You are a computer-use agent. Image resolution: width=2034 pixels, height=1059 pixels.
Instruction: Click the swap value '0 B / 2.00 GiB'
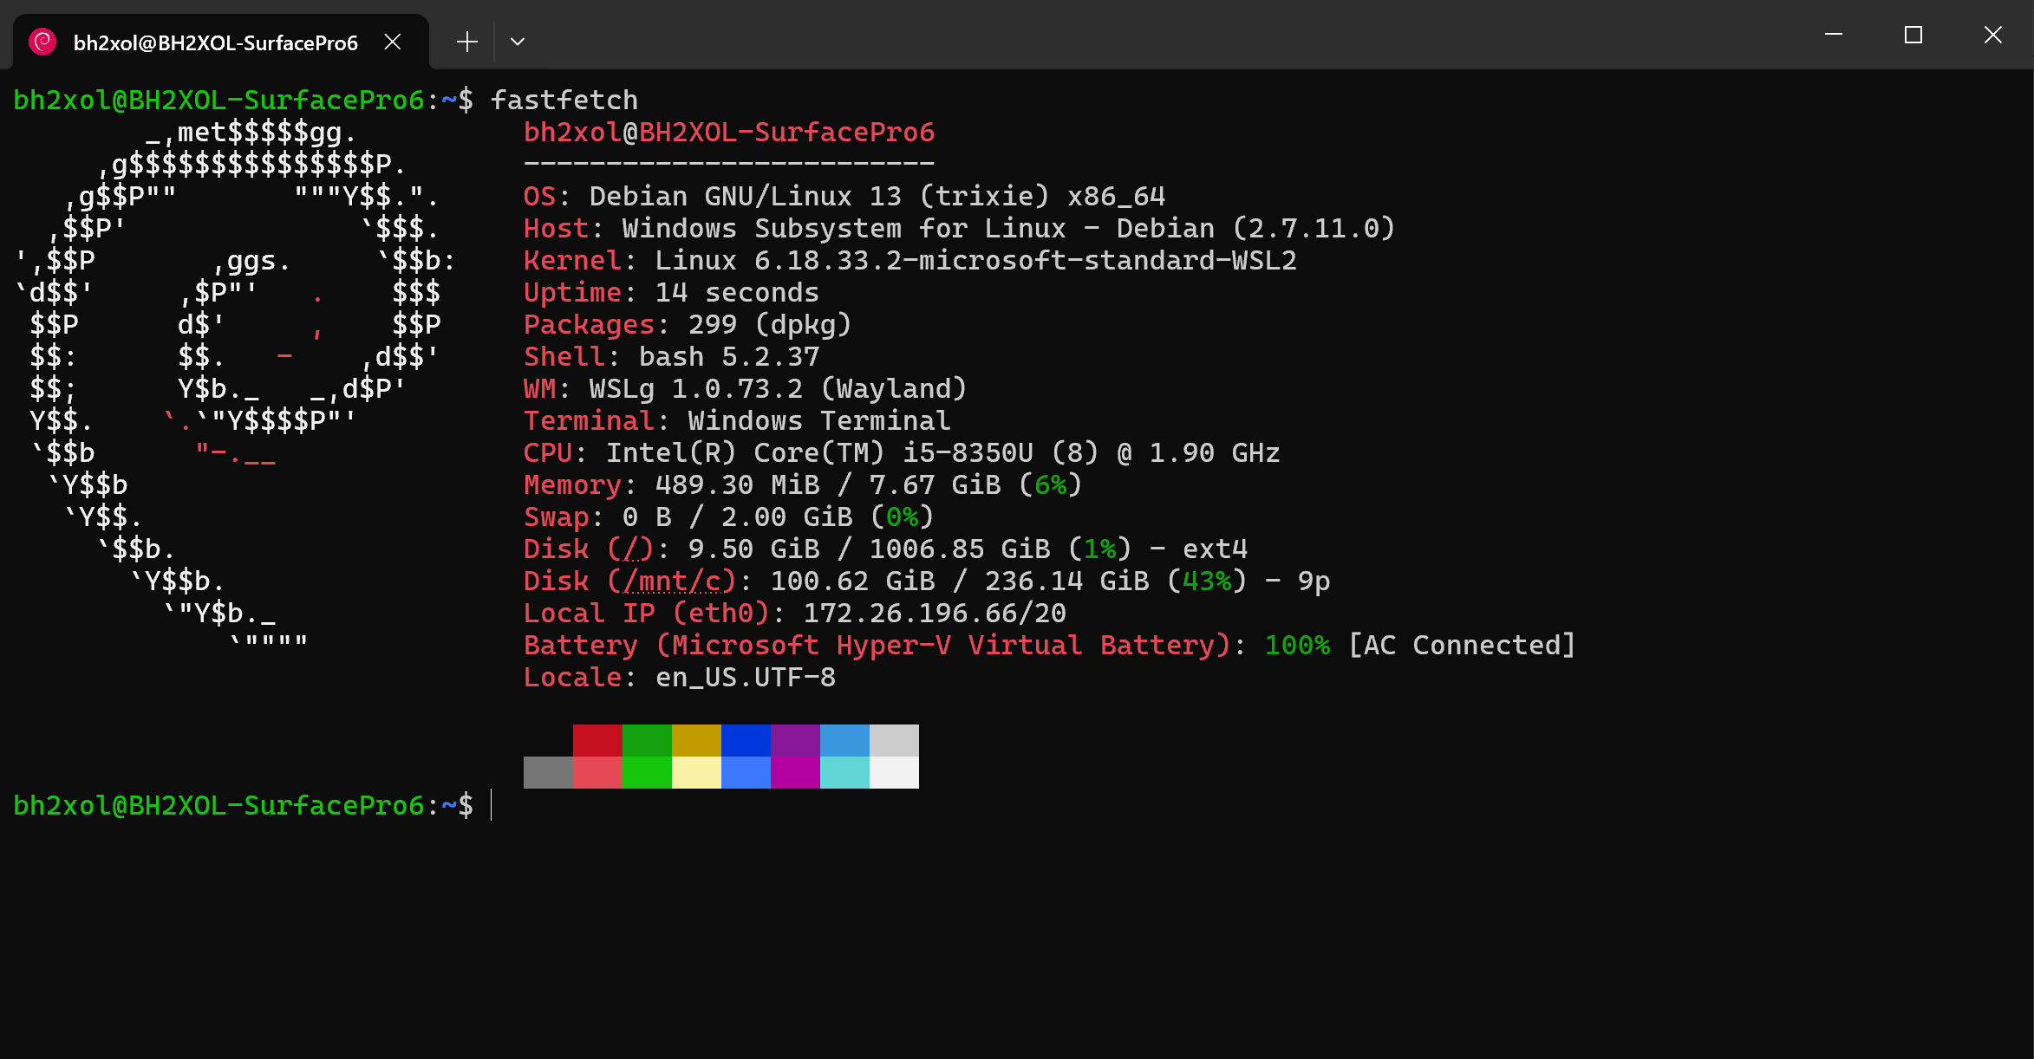(737, 517)
